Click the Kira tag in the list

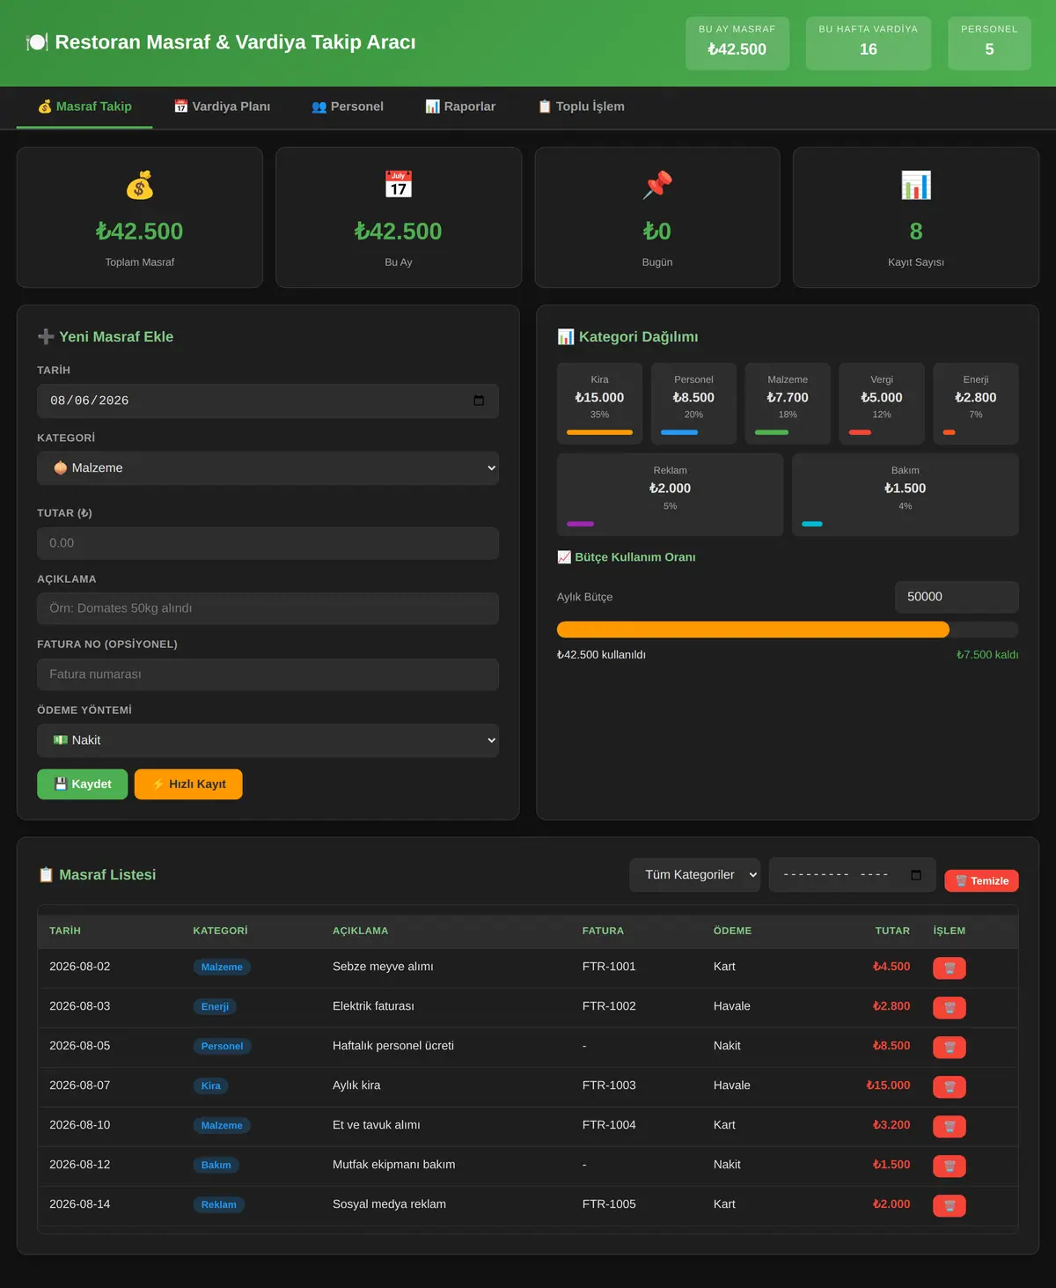pos(211,1086)
